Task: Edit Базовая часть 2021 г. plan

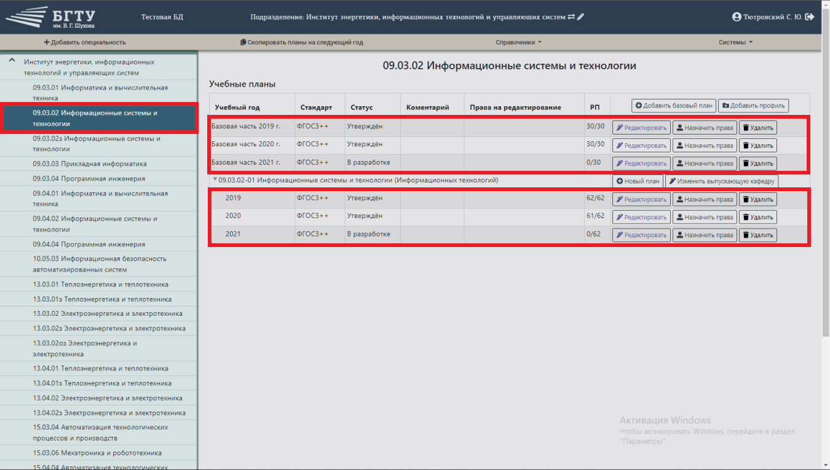Action: [641, 163]
